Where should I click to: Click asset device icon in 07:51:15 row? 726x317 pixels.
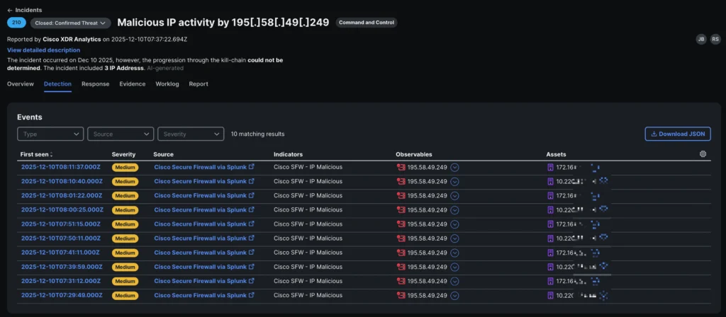tap(550, 224)
